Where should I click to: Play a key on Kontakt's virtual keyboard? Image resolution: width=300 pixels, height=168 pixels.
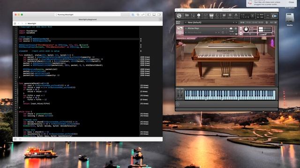click(x=230, y=95)
